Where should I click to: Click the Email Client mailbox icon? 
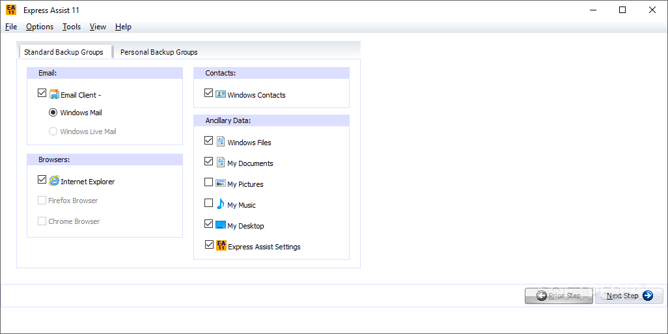(x=54, y=94)
